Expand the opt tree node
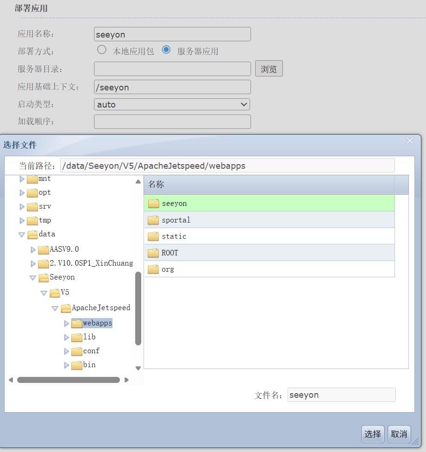 pyautogui.click(x=22, y=193)
